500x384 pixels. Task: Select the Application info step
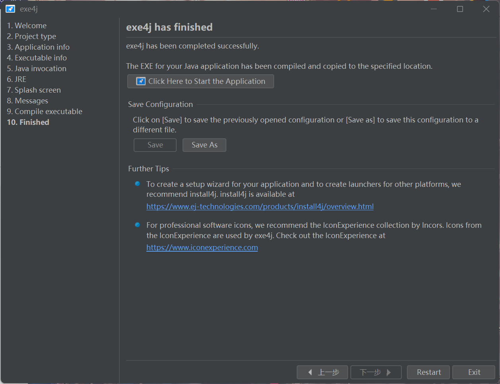(x=38, y=47)
